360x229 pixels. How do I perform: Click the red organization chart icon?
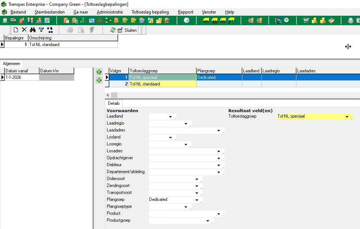[100, 21]
